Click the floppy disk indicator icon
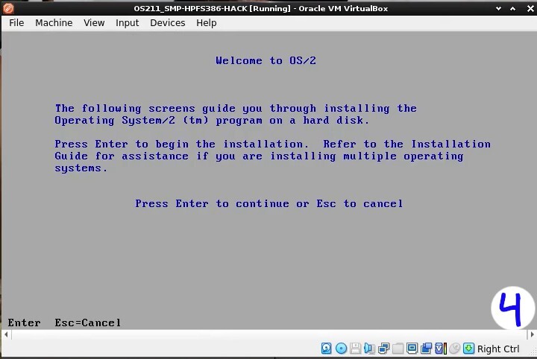537x359 pixels. [x=355, y=349]
